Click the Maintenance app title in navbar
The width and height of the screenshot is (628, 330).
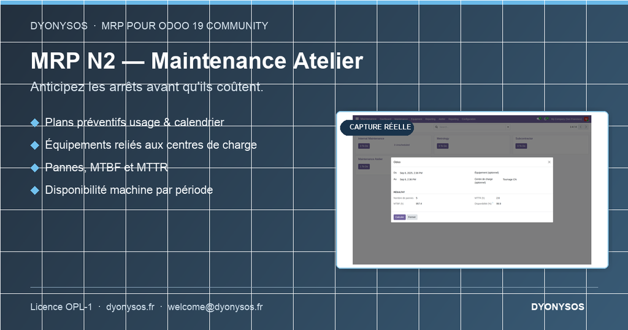tap(369, 119)
